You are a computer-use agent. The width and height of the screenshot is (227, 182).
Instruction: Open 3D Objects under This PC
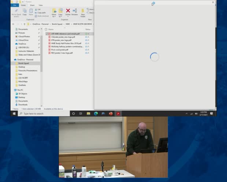[x=23, y=94]
